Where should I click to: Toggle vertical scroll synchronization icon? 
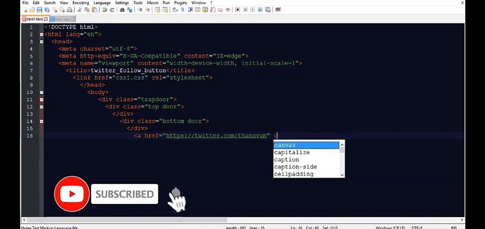point(158,10)
